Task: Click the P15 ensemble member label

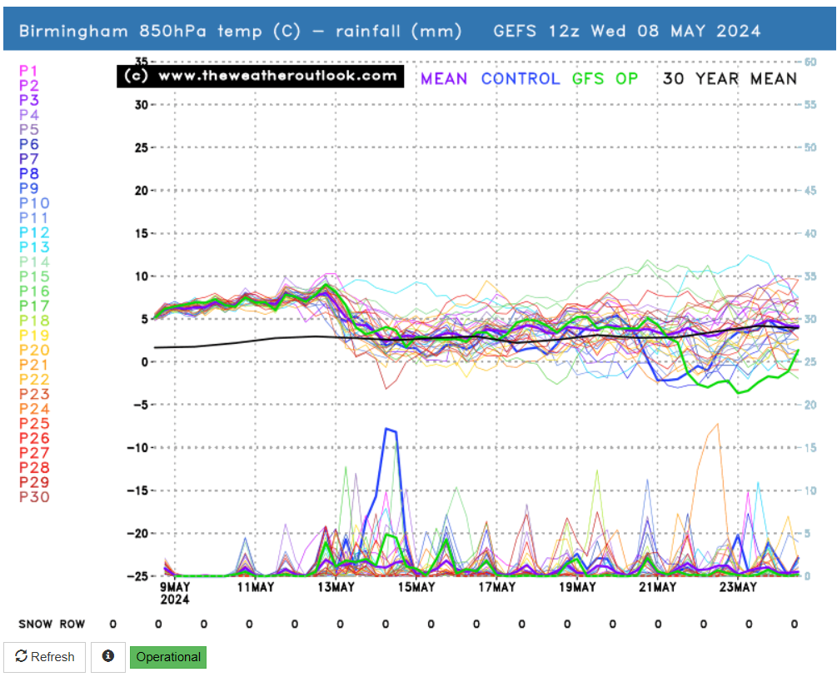Action: pyautogui.click(x=34, y=276)
